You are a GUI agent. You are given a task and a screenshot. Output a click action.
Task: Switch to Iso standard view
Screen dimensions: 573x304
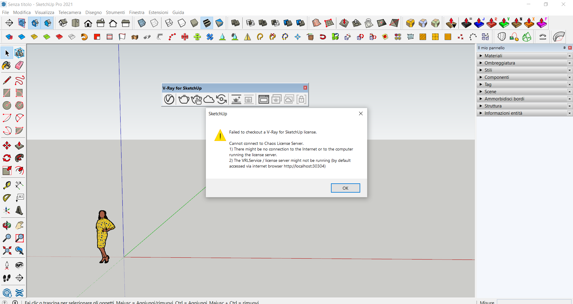(63, 23)
